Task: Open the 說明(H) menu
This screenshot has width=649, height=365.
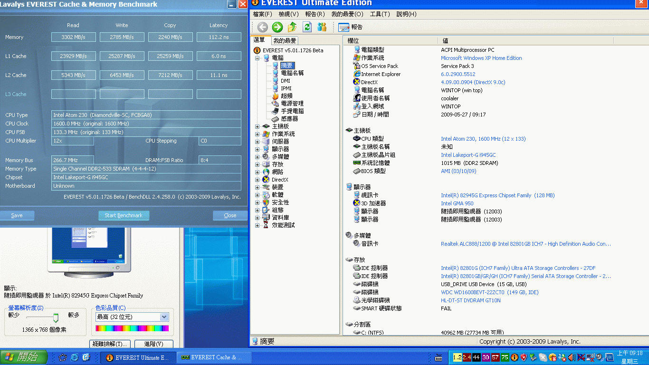Action: point(406,14)
